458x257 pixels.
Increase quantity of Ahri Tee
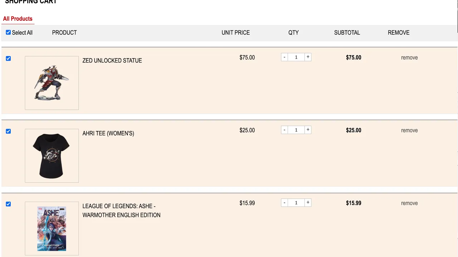pyautogui.click(x=308, y=130)
